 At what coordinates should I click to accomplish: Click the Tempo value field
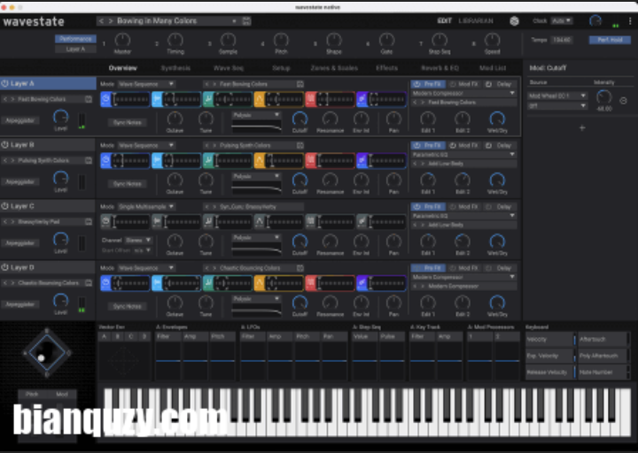click(x=562, y=40)
